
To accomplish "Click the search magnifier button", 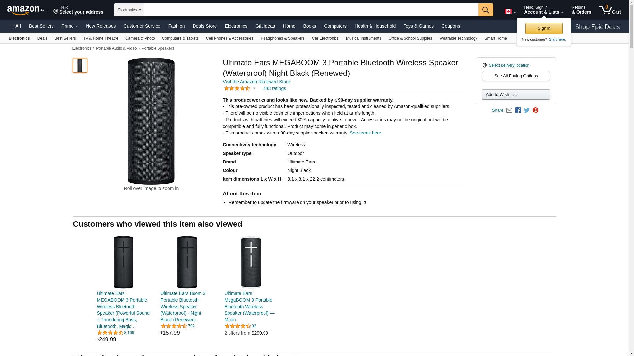I will (x=485, y=10).
